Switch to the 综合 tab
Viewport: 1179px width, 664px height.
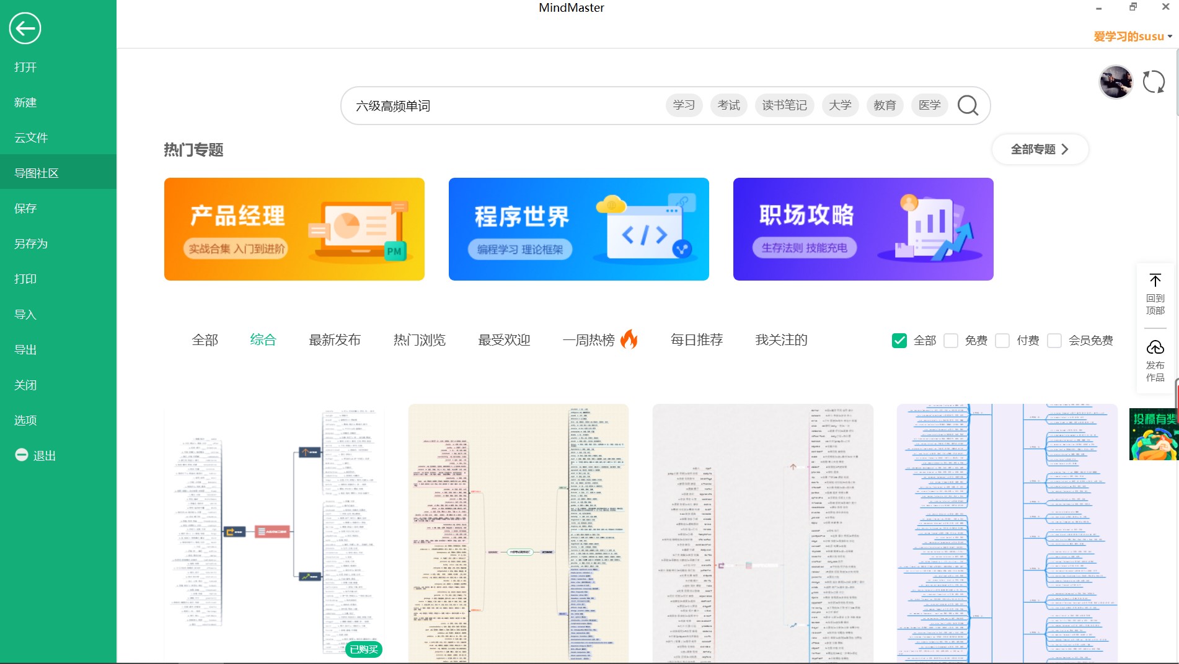263,339
